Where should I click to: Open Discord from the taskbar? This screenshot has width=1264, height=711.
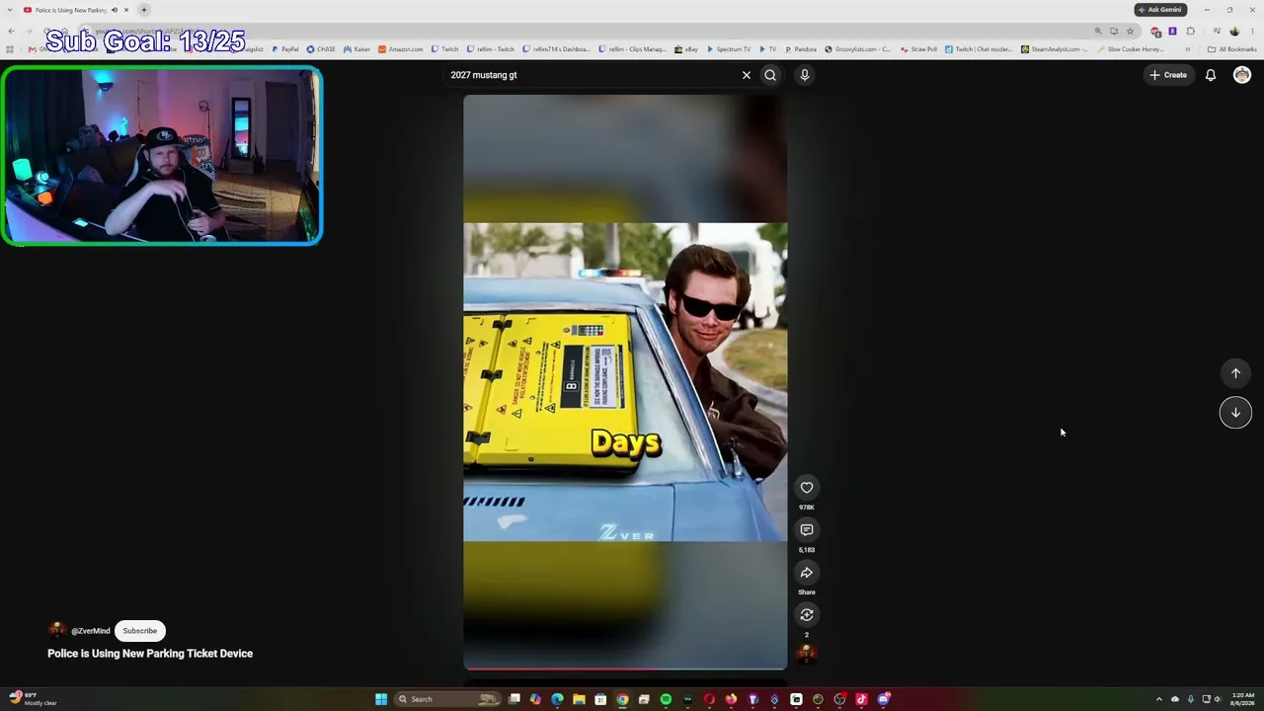click(x=883, y=699)
